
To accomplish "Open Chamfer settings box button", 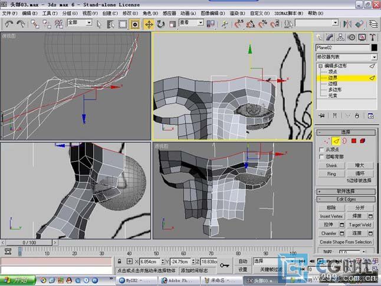I will coord(341,234).
